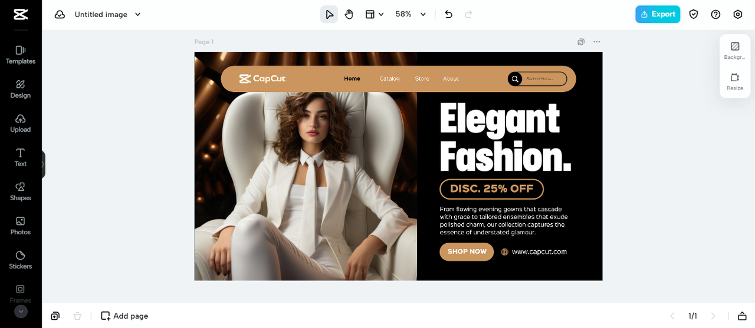The width and height of the screenshot is (755, 328).
Task: Click the duplicate page icon in bottom bar
Action: [x=55, y=316]
